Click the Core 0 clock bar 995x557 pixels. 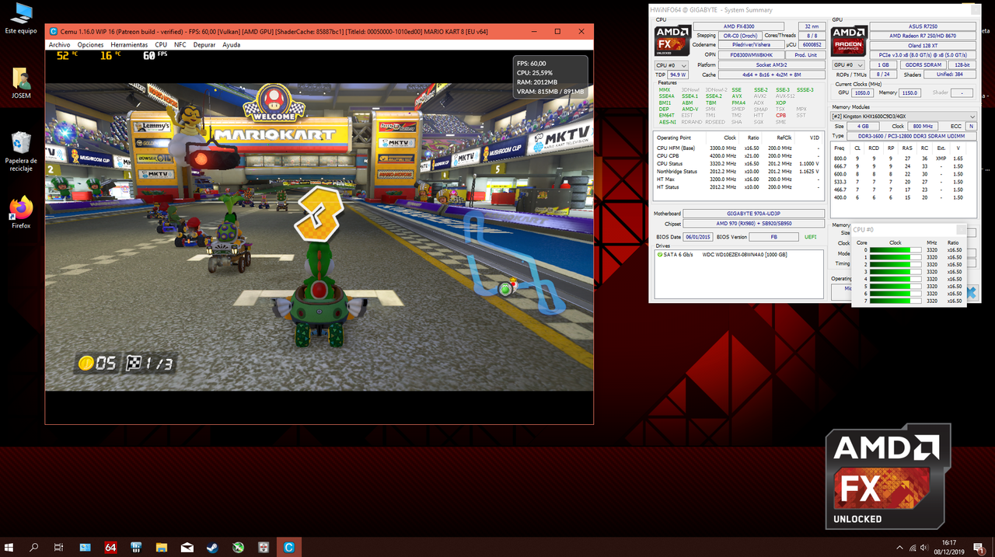[x=895, y=250]
